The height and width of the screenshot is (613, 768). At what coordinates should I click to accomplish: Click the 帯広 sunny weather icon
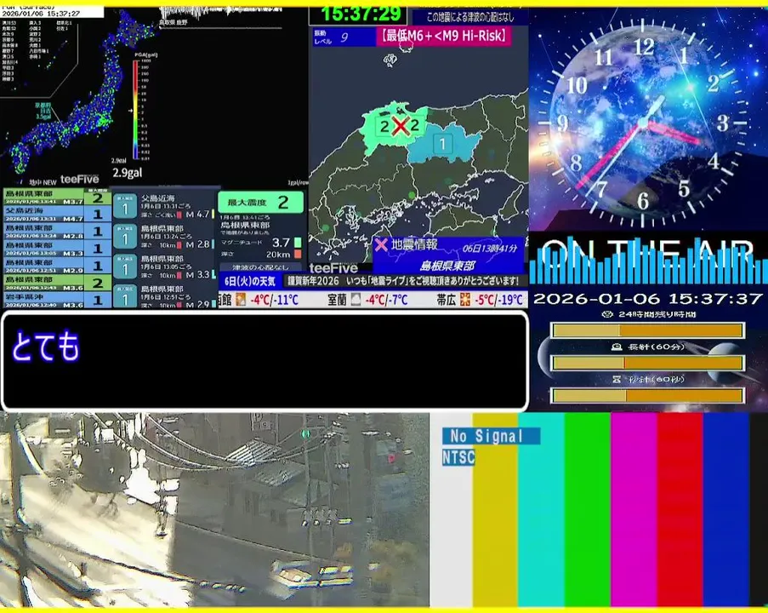[465, 299]
